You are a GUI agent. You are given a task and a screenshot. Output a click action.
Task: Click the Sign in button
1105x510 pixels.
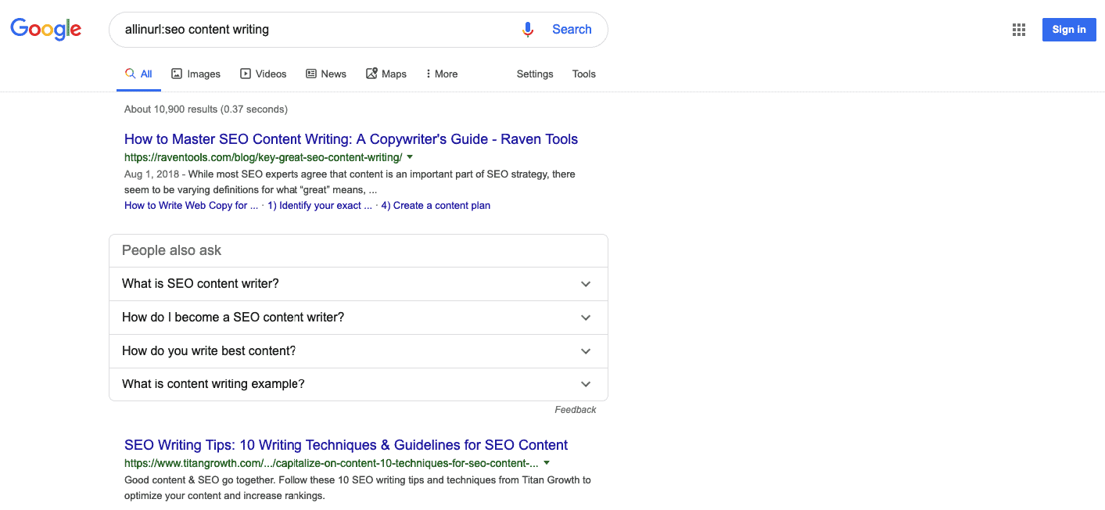(1068, 29)
